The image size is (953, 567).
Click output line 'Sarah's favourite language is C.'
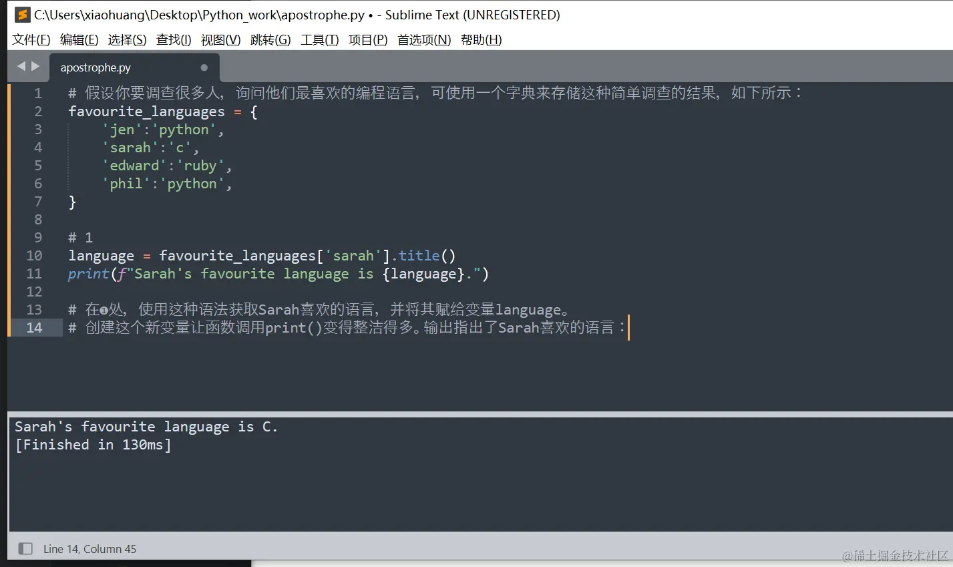coord(146,427)
